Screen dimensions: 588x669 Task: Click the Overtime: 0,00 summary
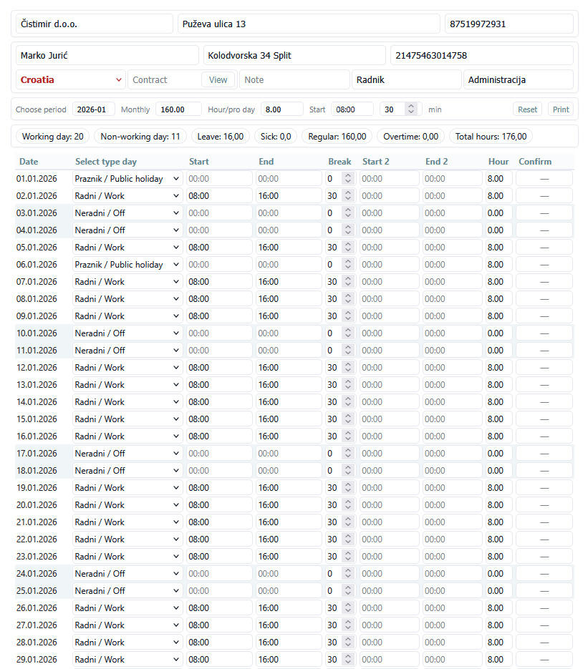click(411, 137)
